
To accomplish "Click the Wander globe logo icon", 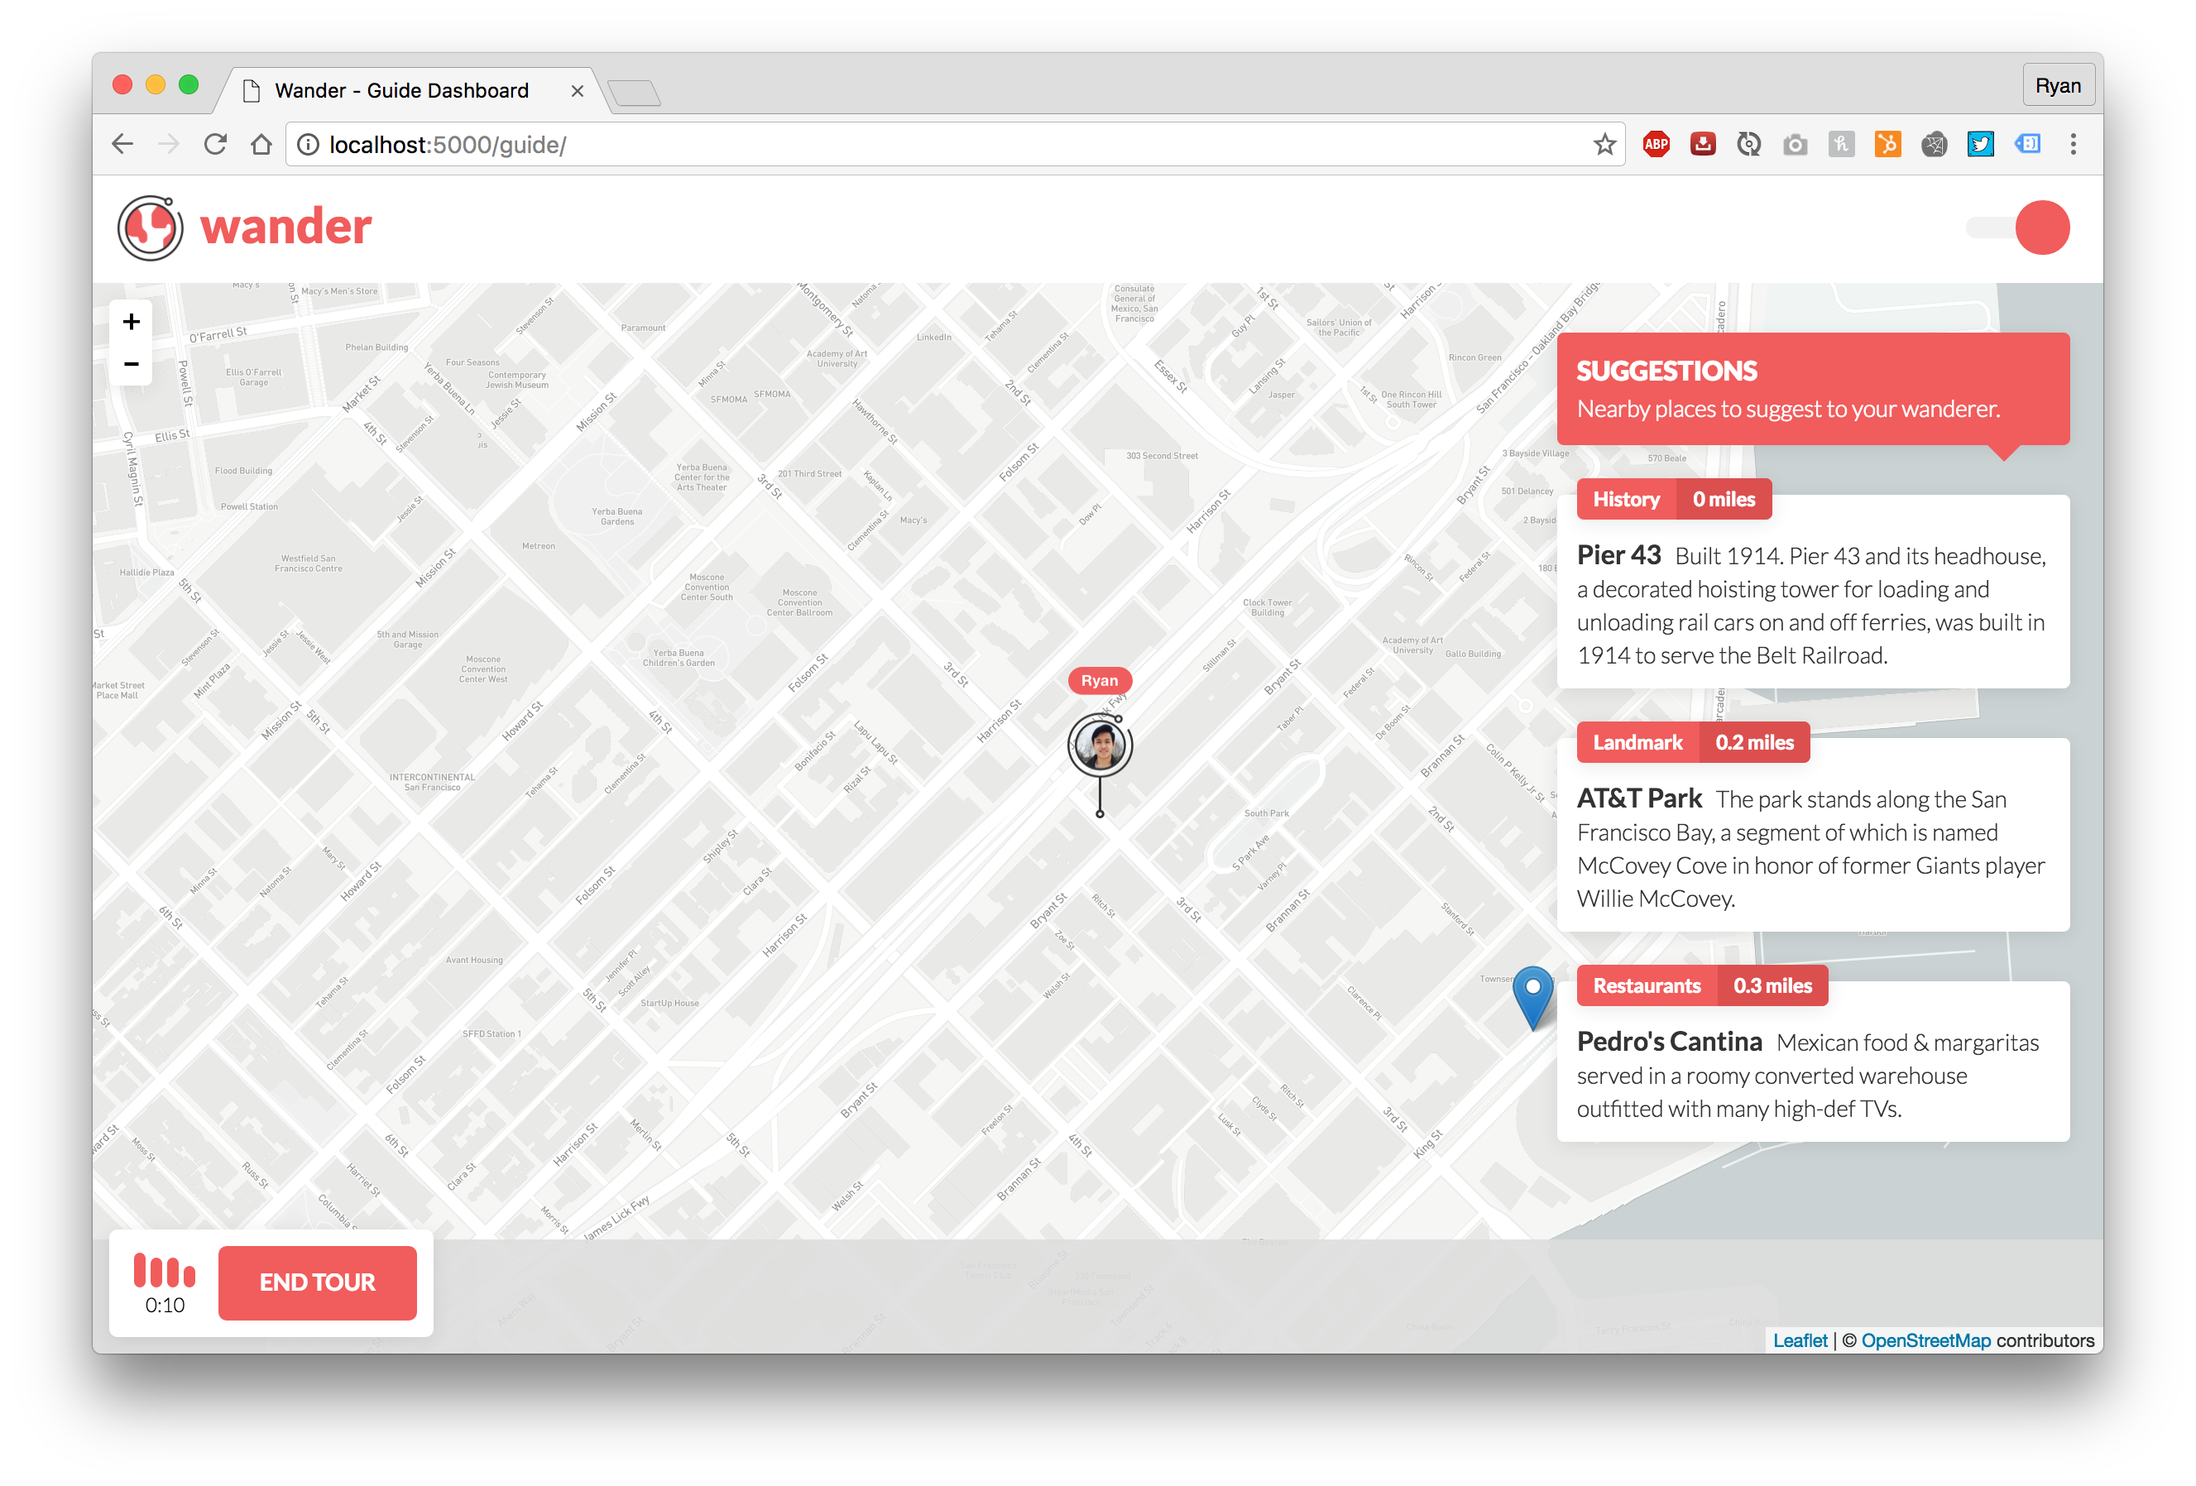I will click(149, 228).
